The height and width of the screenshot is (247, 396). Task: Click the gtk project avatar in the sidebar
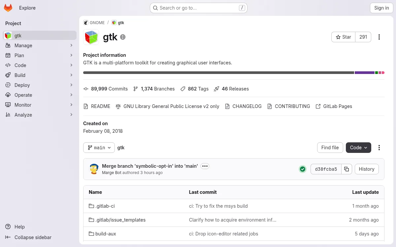(8, 36)
